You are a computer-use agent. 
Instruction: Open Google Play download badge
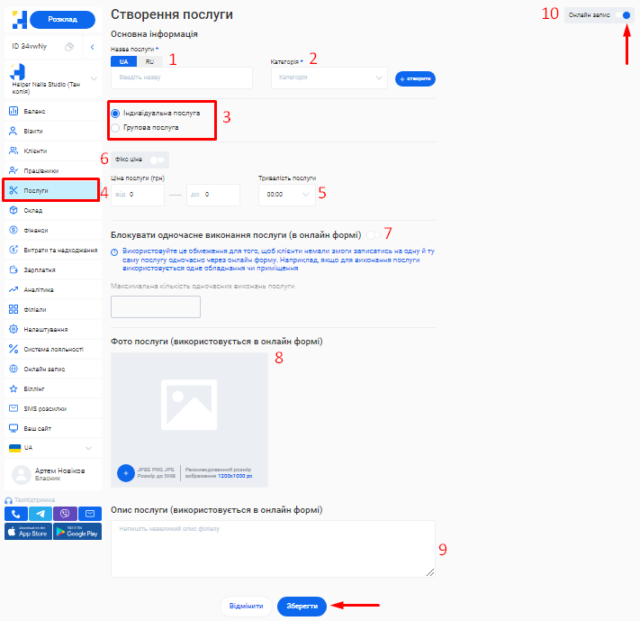77,532
